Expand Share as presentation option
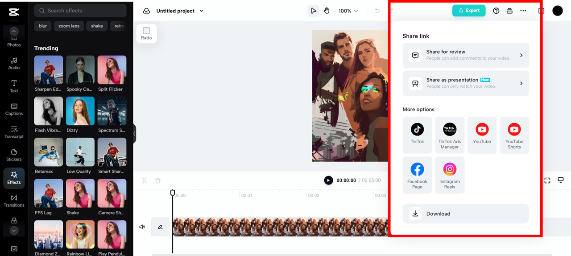Screen dimensions: 571x256 pyautogui.click(x=466, y=83)
